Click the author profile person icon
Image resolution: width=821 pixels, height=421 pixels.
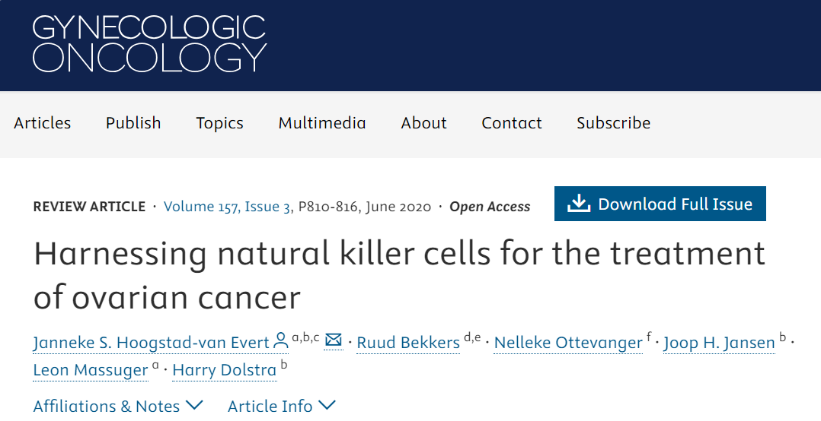(281, 341)
